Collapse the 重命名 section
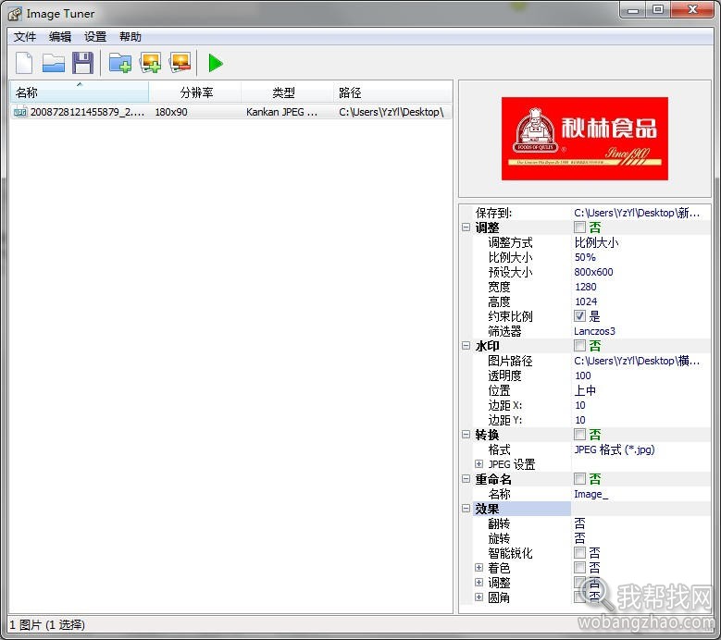 tap(466, 479)
